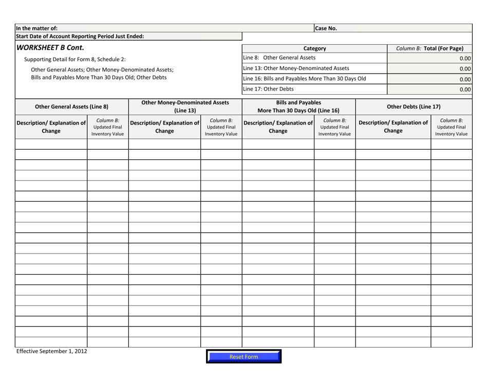This screenshot has width=488, height=377.
Task: Select the Line 8 Other General Assets total cell
Action: click(429, 58)
